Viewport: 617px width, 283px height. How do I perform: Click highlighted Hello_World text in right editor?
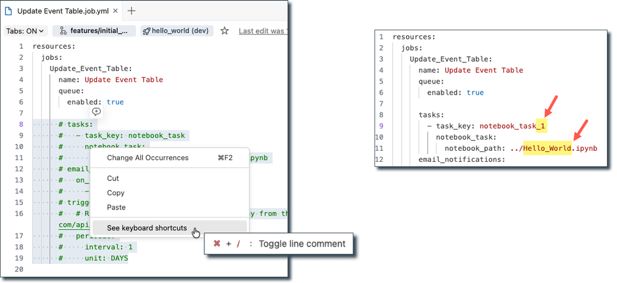547,149
